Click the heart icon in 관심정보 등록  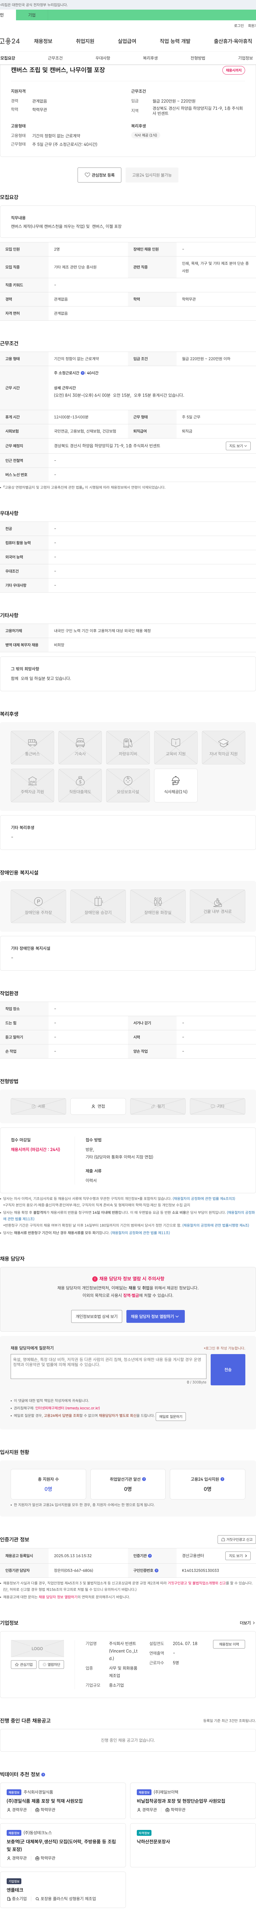tap(87, 175)
